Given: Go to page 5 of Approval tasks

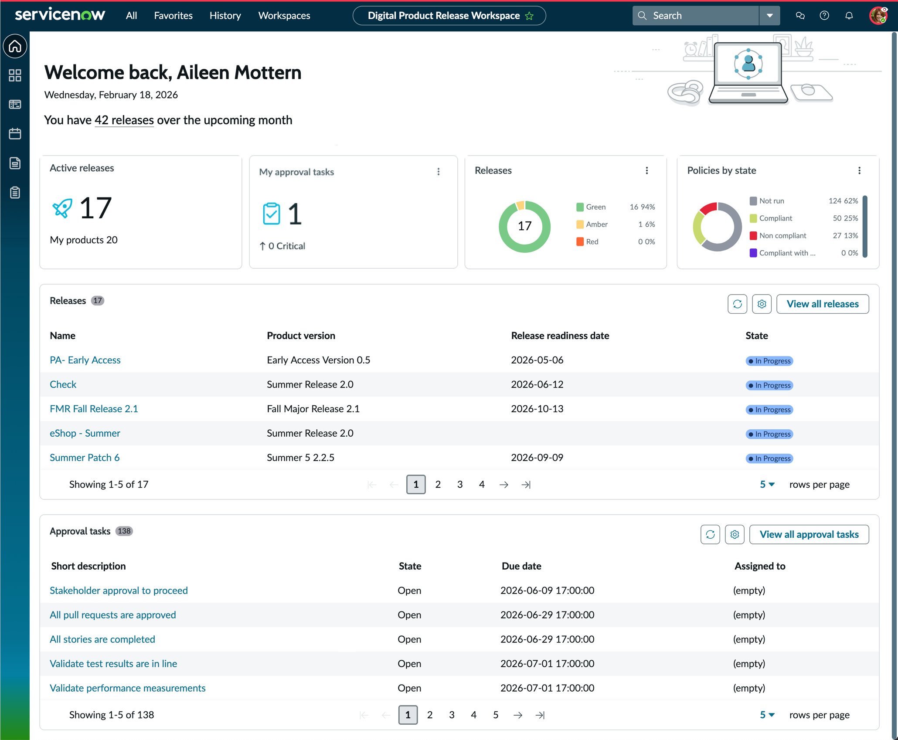Looking at the screenshot, I should [x=496, y=715].
